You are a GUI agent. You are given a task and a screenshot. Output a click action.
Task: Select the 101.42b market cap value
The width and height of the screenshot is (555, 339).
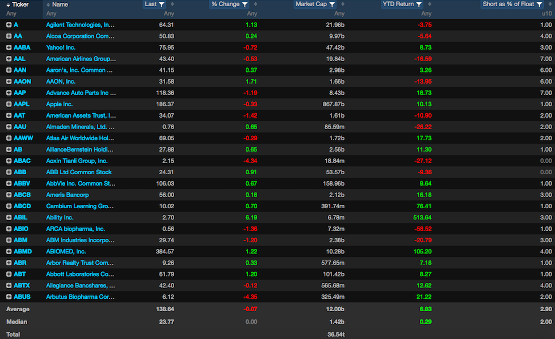pyautogui.click(x=334, y=274)
